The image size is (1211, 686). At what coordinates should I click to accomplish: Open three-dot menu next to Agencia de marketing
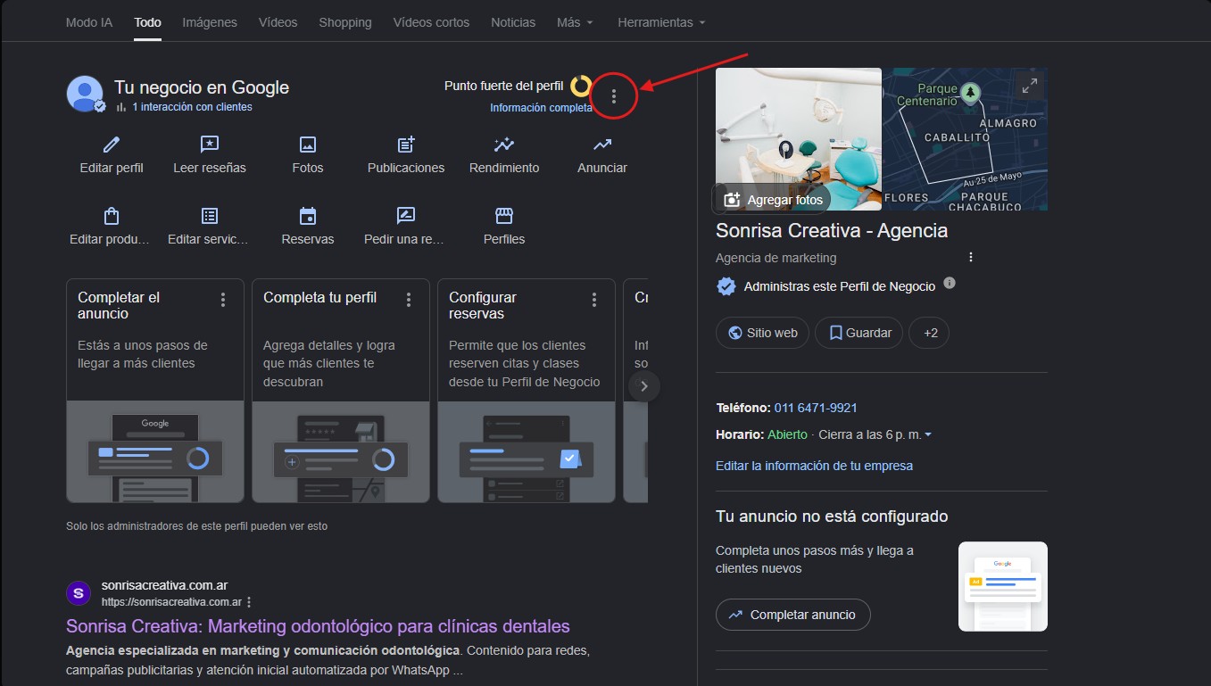[971, 257]
